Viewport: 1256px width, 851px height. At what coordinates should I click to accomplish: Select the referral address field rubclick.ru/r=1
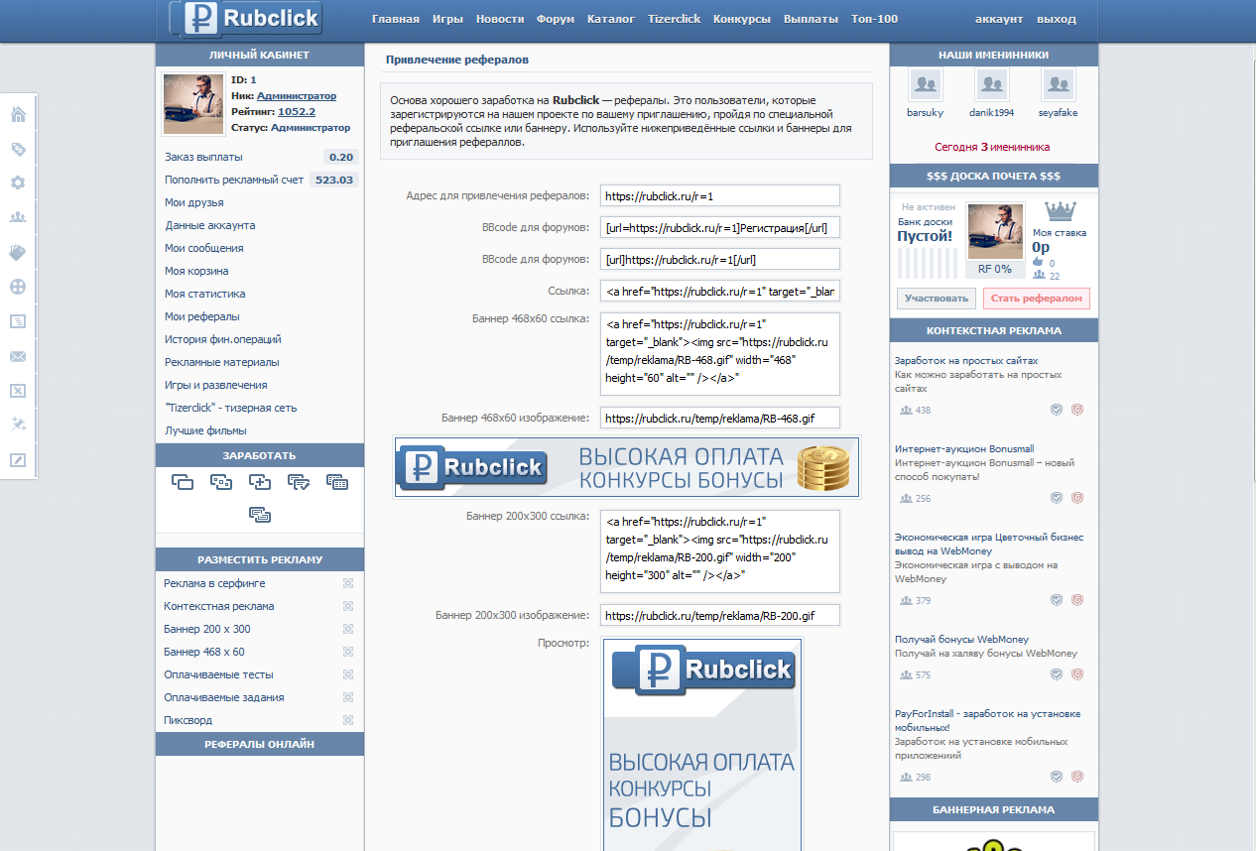tap(720, 195)
